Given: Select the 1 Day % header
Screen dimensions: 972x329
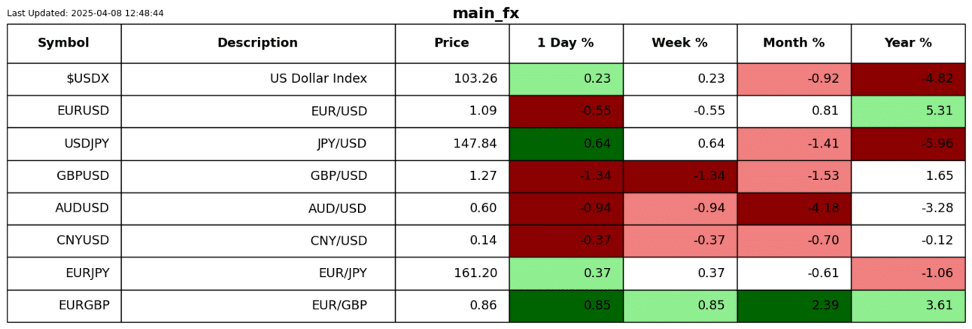Looking at the screenshot, I should coord(566,43).
